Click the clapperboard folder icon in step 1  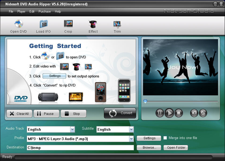[61, 56]
